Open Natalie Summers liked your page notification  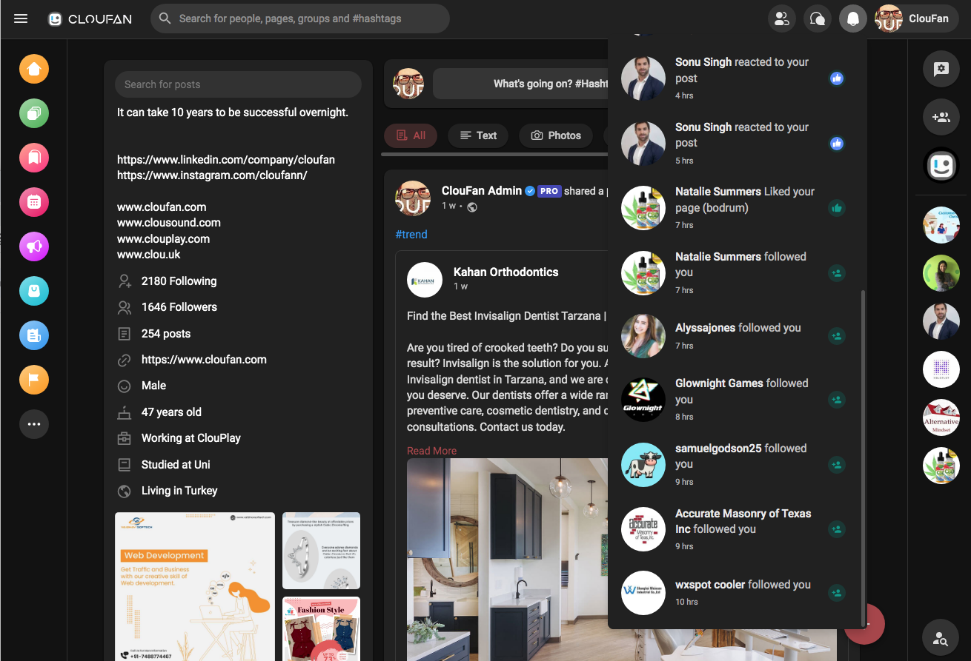point(734,207)
